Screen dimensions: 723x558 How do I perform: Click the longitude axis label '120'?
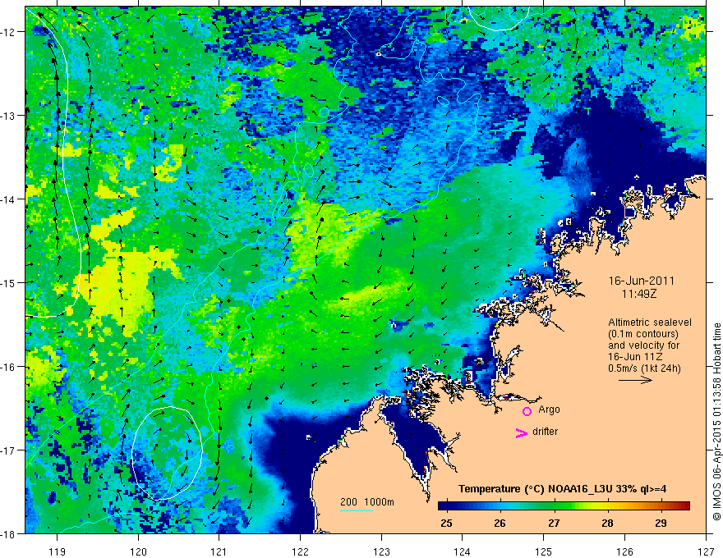tap(138, 551)
